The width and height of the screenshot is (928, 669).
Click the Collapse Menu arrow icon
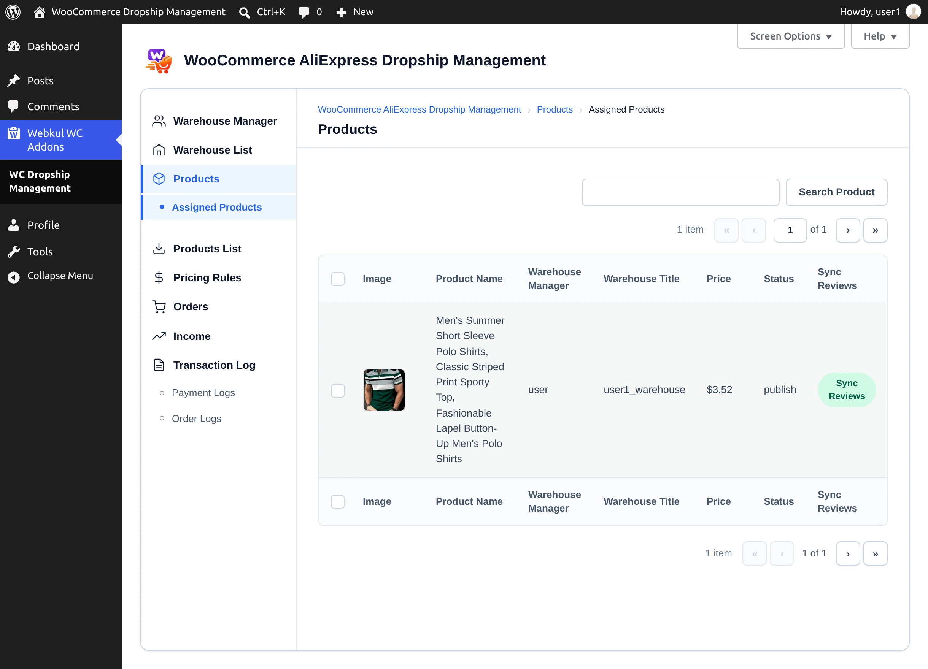tap(14, 277)
